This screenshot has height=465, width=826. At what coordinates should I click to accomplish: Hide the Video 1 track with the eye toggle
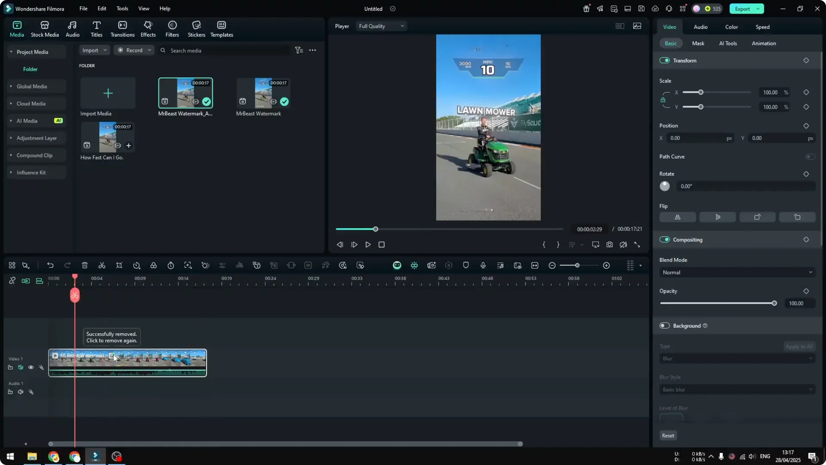tap(31, 367)
